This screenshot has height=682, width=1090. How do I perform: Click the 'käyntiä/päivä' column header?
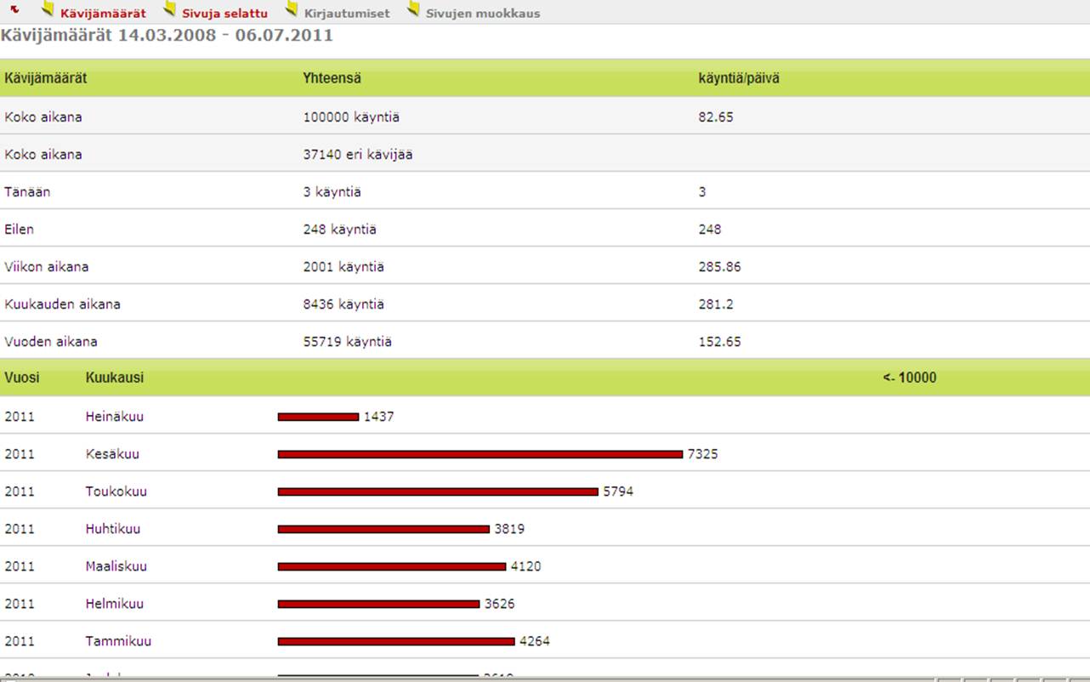tap(739, 78)
